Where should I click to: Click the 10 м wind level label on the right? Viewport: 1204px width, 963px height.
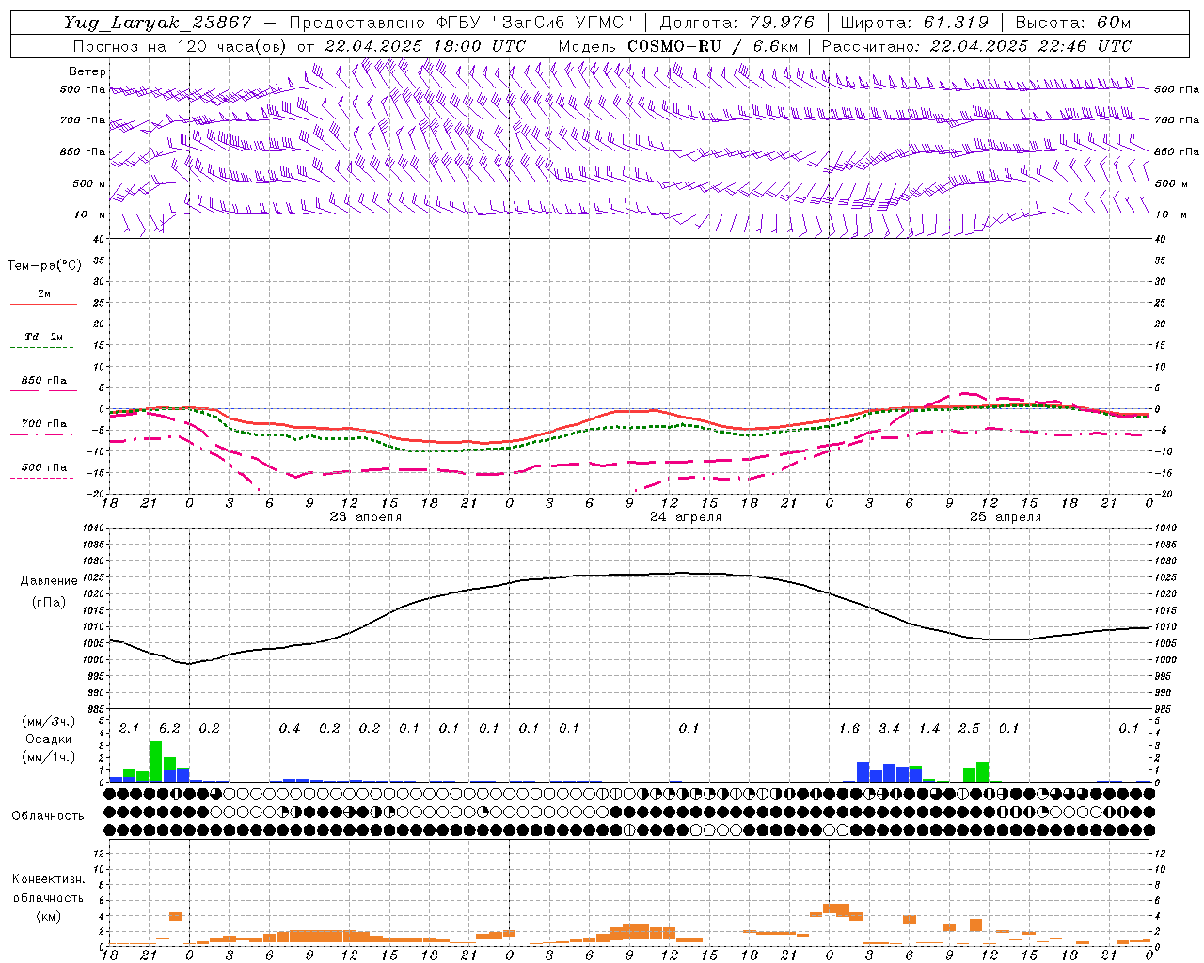(x=1170, y=215)
